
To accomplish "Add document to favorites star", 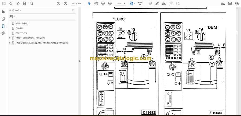I will (x=11, y=3).
